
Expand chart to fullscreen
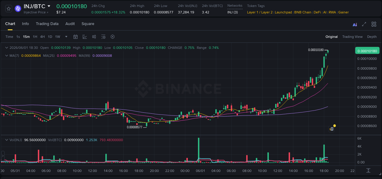pos(364,24)
